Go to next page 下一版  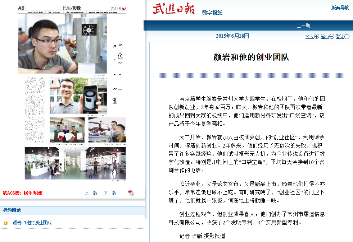[110, 193]
